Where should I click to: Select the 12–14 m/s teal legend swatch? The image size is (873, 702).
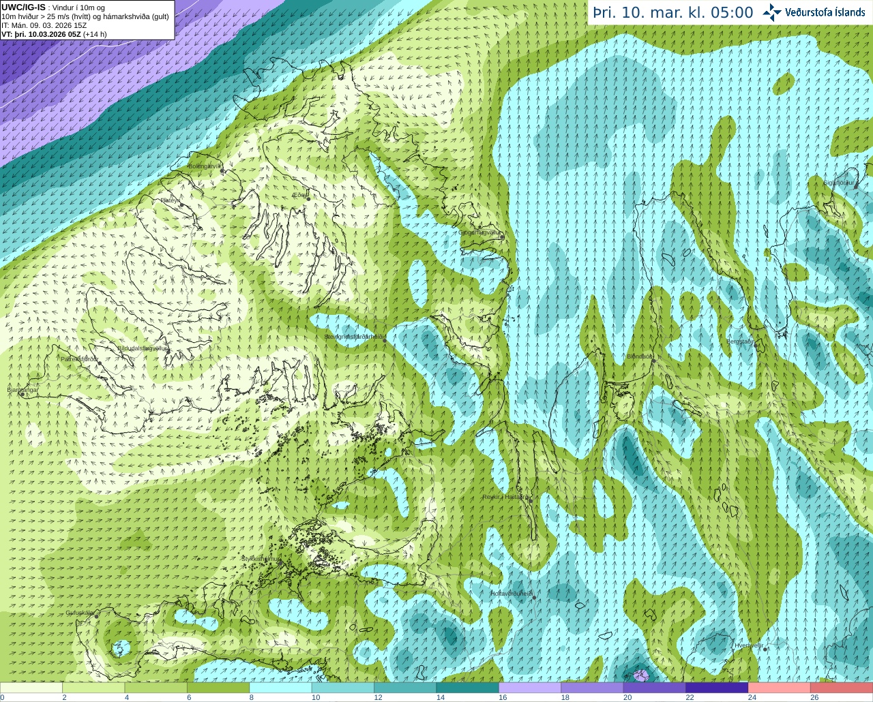point(406,688)
